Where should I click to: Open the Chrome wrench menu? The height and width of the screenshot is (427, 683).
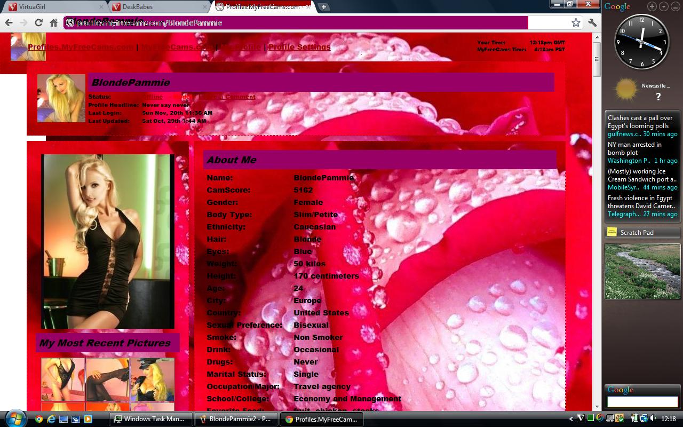pos(592,22)
